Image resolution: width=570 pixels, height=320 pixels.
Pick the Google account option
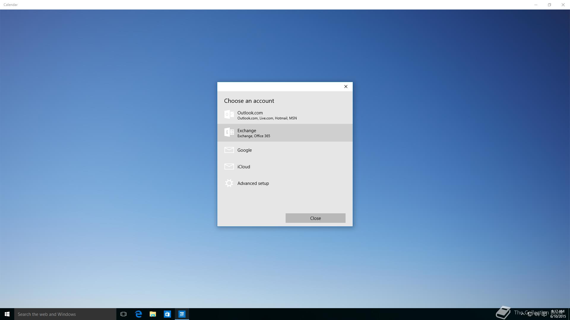pos(285,150)
